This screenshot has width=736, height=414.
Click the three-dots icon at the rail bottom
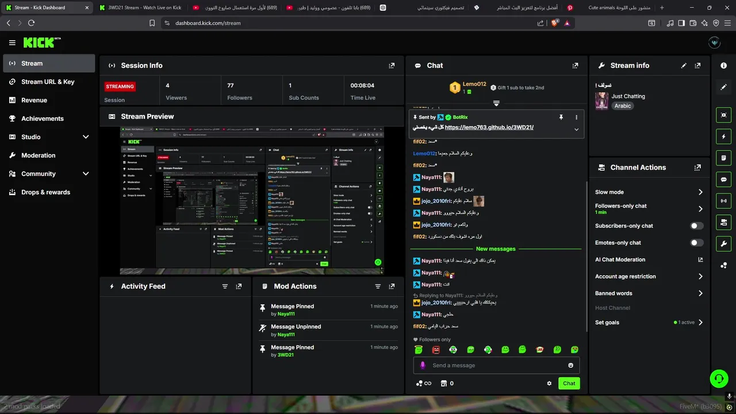tap(723, 265)
